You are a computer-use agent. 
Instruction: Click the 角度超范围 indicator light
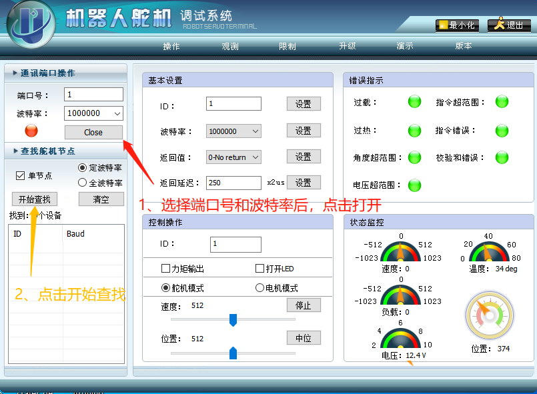414,157
